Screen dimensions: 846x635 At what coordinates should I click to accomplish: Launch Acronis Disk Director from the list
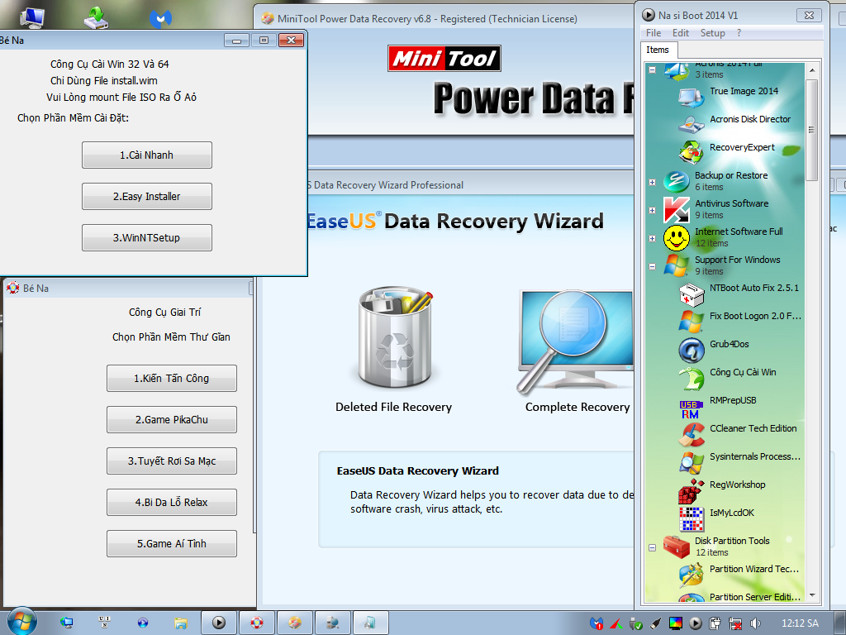point(750,119)
